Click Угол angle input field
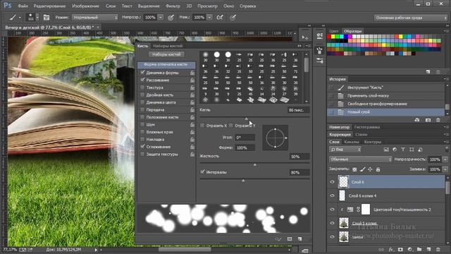451x254 pixels. click(245, 138)
